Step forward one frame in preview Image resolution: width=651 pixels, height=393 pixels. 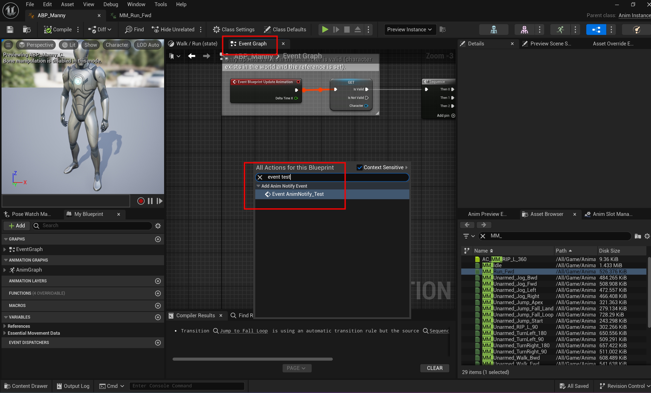click(159, 201)
